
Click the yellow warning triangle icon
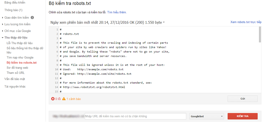point(64,99)
